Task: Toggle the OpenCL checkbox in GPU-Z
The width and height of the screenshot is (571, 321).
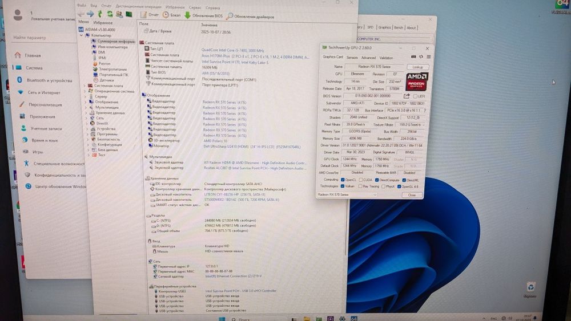Action: 343,180
